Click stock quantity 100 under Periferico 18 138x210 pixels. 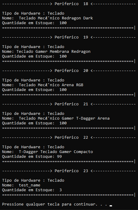63,23
